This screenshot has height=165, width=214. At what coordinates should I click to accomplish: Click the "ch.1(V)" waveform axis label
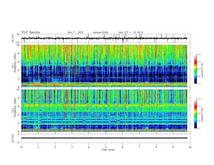point(13,38)
